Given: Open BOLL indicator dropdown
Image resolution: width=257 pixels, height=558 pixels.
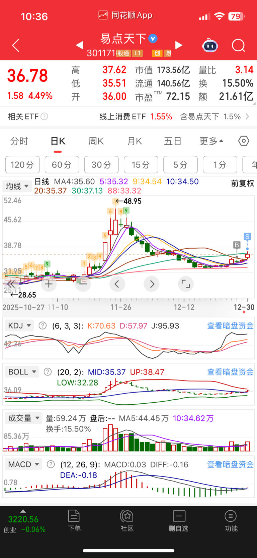Looking at the screenshot, I should point(22,372).
